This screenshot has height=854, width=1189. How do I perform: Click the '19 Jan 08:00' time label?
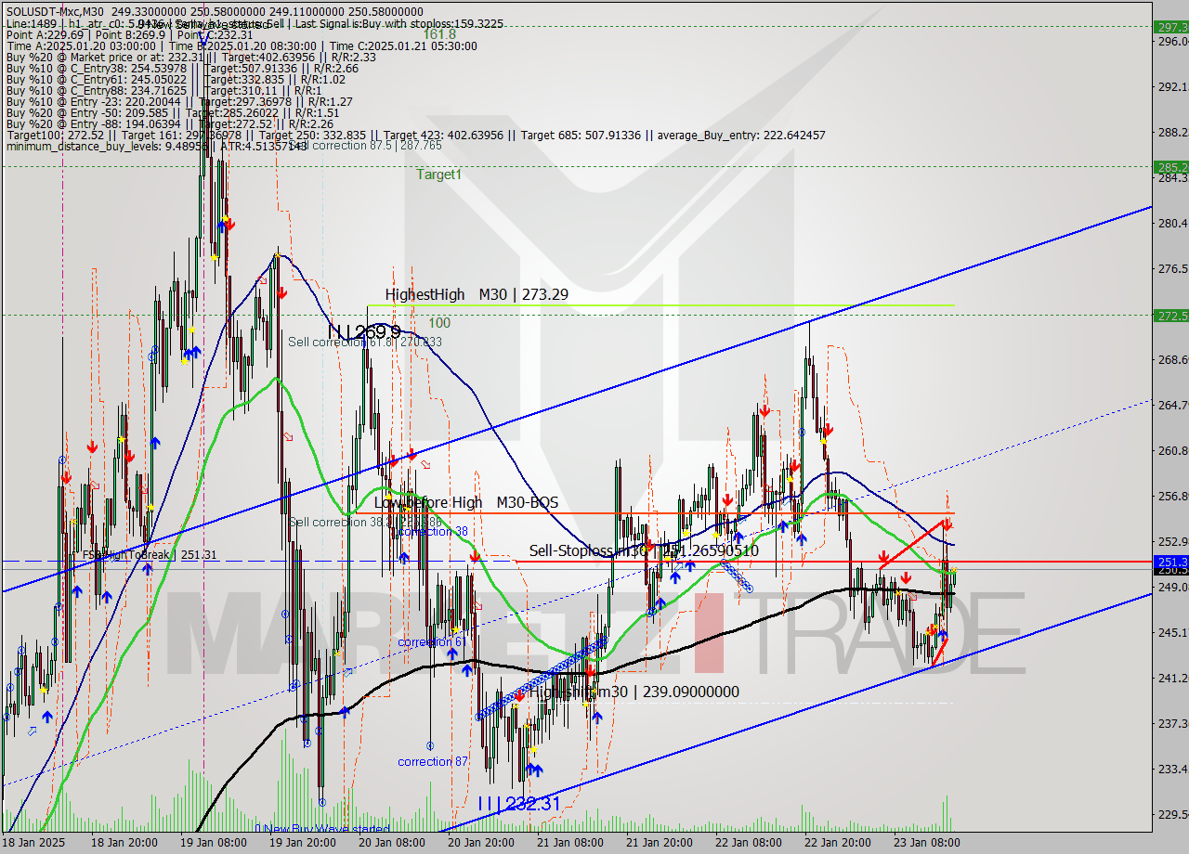click(213, 843)
